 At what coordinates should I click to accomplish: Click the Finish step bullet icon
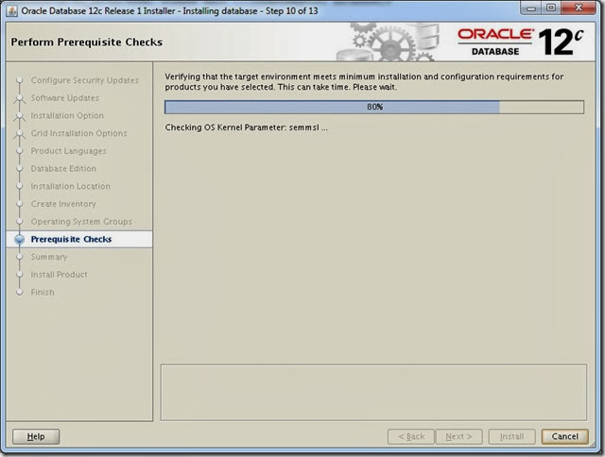[19, 293]
